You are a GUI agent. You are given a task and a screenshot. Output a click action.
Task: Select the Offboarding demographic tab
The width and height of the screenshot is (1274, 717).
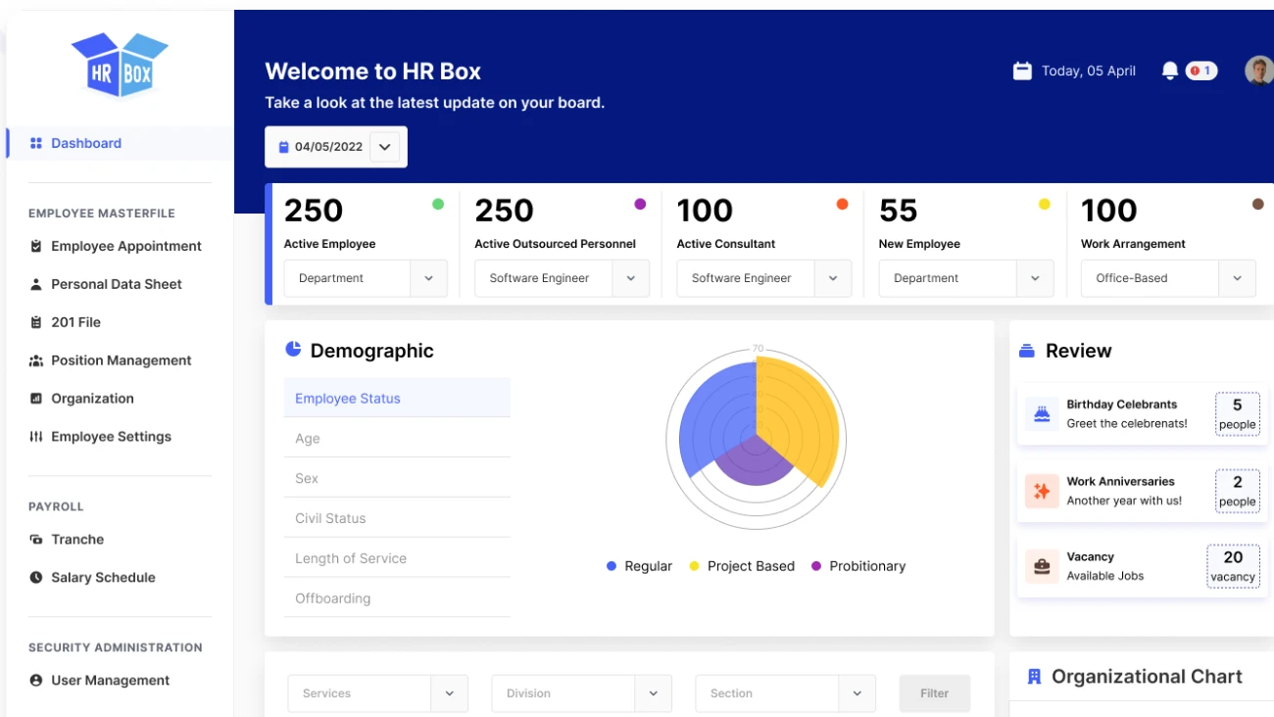[397, 598]
